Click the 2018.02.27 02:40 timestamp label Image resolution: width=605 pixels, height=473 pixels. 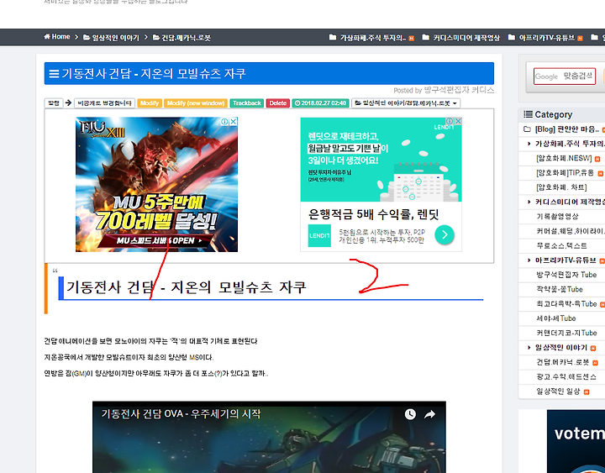pyautogui.click(x=320, y=103)
